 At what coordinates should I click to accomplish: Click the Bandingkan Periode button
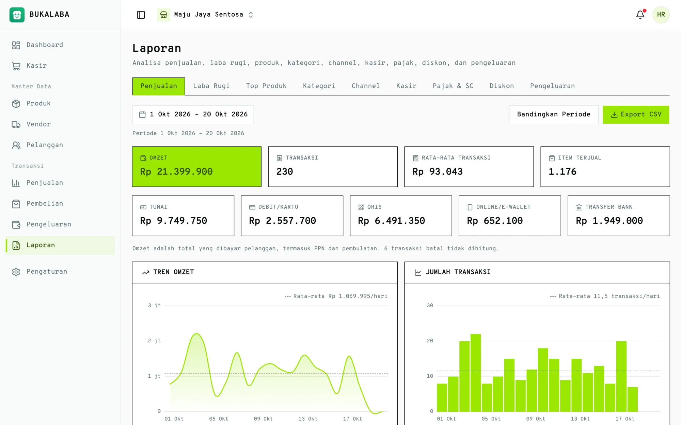pos(554,115)
